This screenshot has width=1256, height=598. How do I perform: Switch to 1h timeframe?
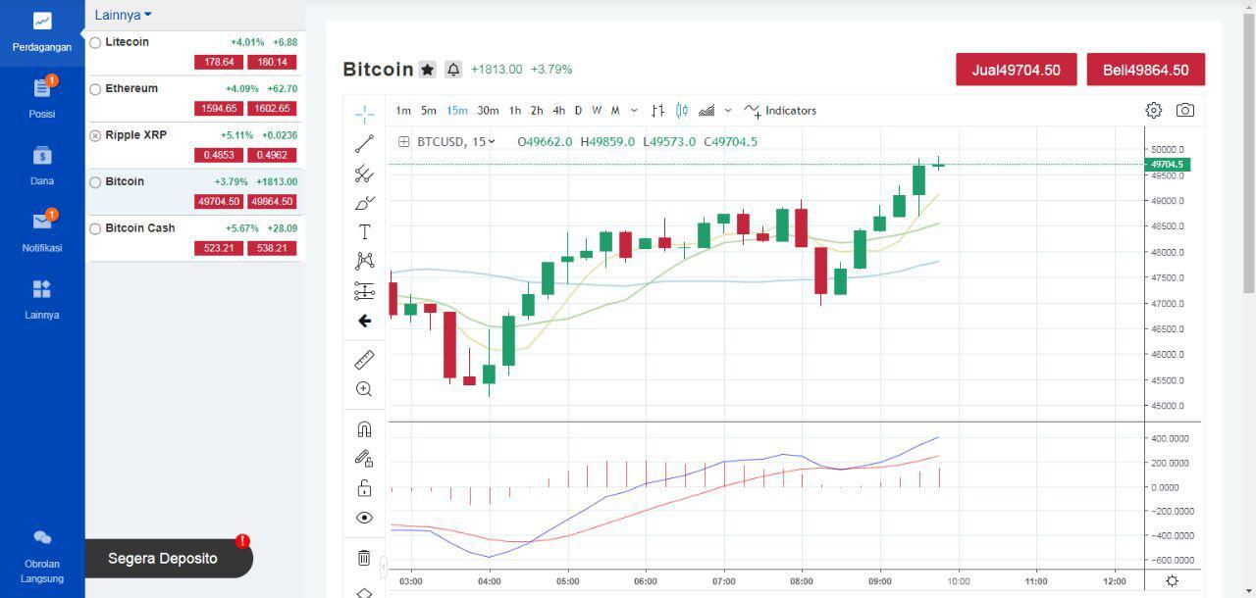pos(515,111)
